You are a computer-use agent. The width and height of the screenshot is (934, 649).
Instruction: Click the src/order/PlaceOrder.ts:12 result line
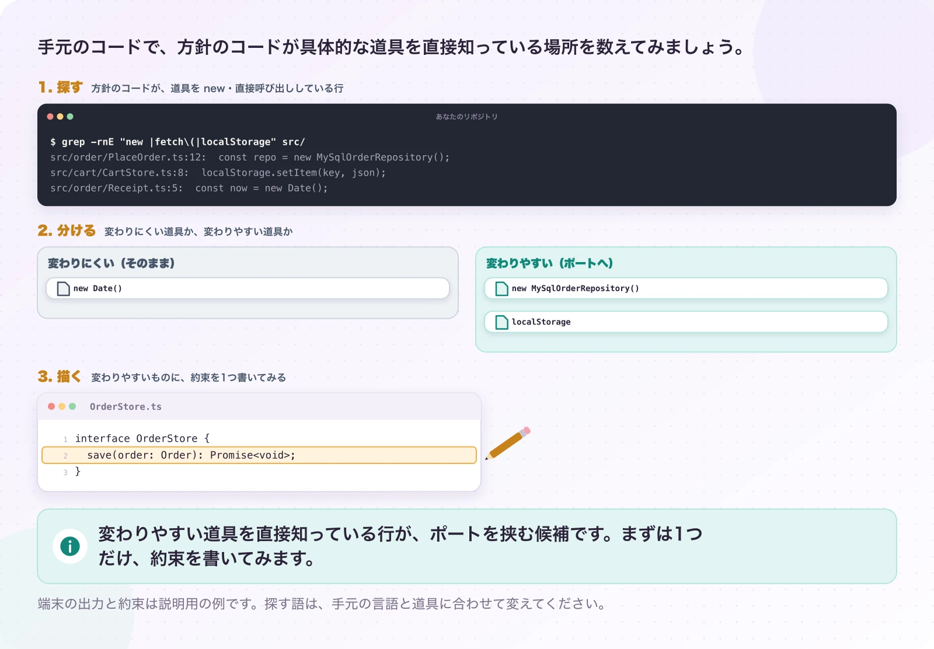[x=250, y=158]
